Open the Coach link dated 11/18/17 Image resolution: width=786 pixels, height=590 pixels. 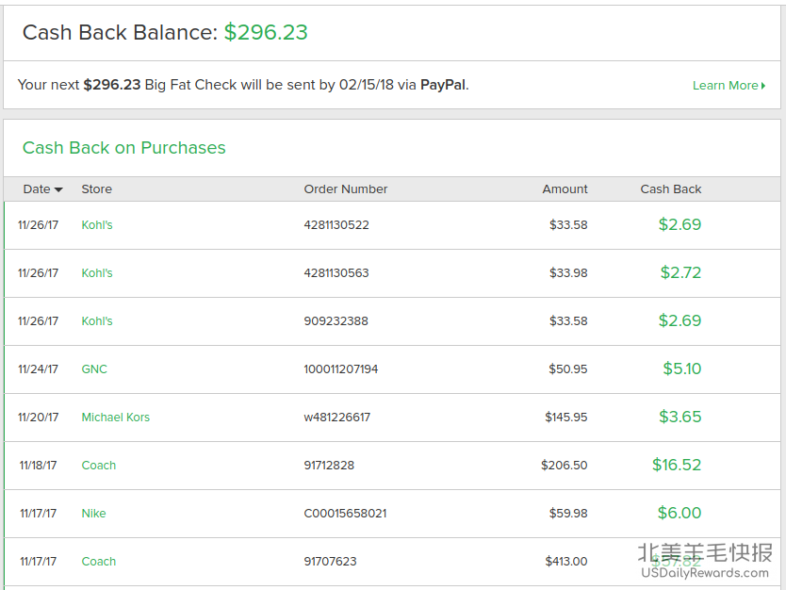point(98,466)
